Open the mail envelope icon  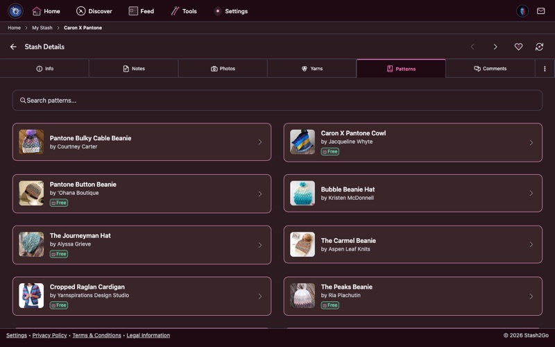[x=540, y=11]
